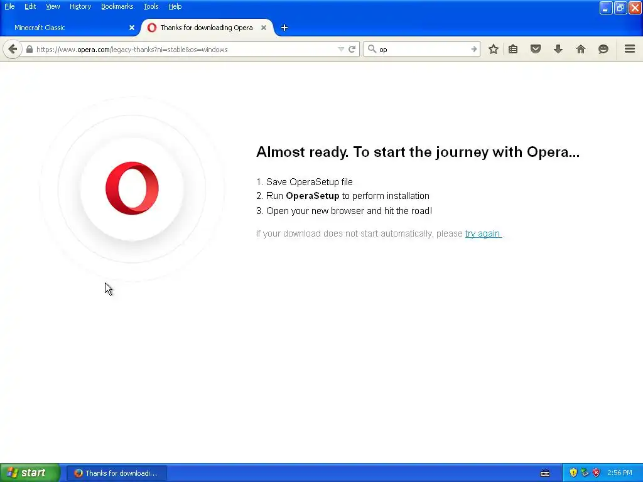
Task: Select the Thanks for downloading Opera tab
Action: point(207,28)
